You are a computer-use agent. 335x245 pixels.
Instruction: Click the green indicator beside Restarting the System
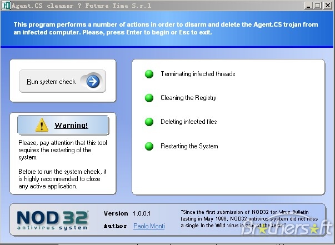pos(149,146)
